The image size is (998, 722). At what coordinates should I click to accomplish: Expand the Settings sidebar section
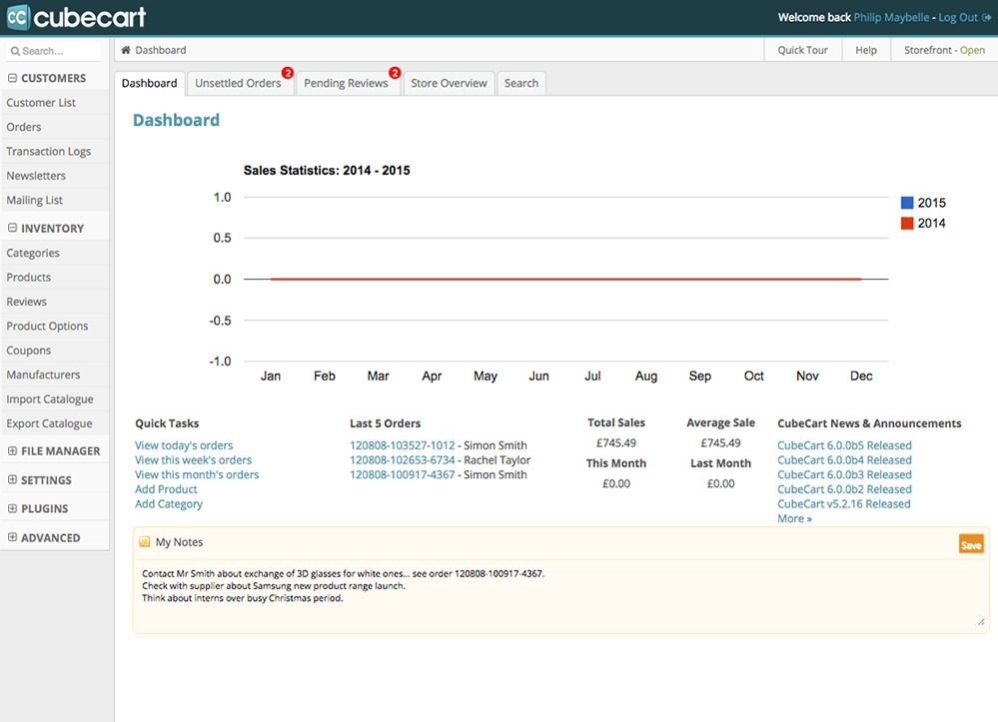coord(12,480)
